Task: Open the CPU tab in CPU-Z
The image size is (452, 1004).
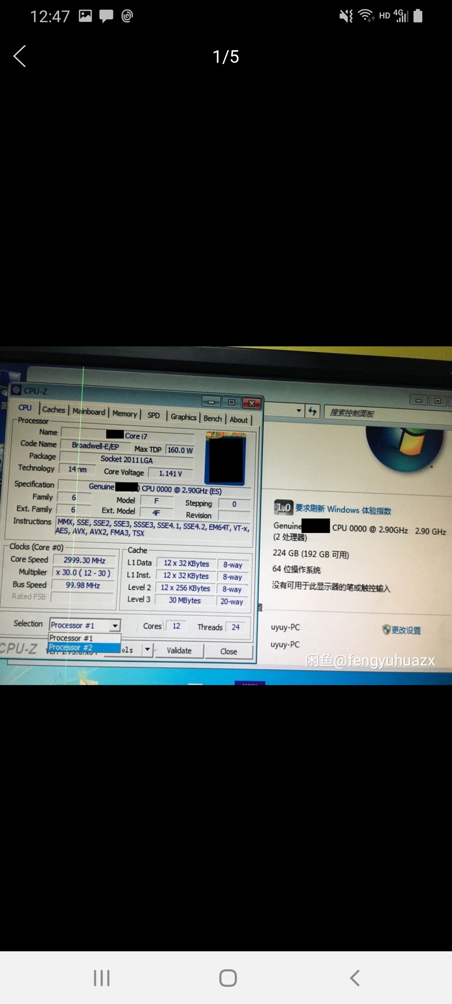Action: click(x=25, y=407)
